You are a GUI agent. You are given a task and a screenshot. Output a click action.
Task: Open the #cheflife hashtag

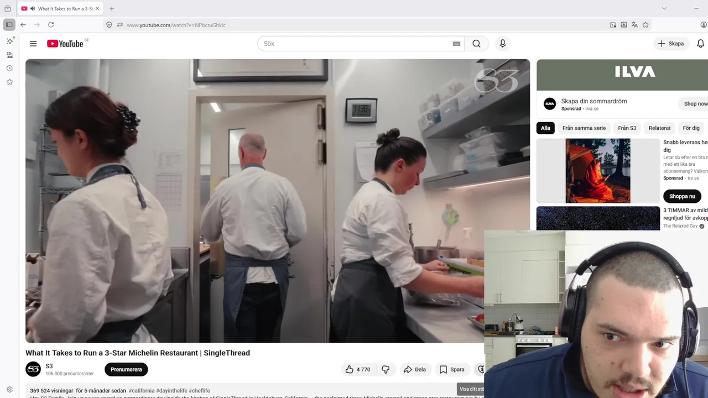200,391
